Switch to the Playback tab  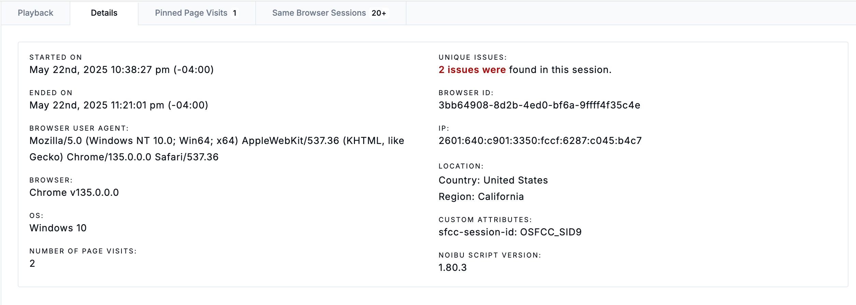[x=35, y=13]
